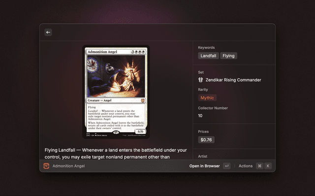
Task: Select the Landfall keyword tag
Action: click(209, 56)
